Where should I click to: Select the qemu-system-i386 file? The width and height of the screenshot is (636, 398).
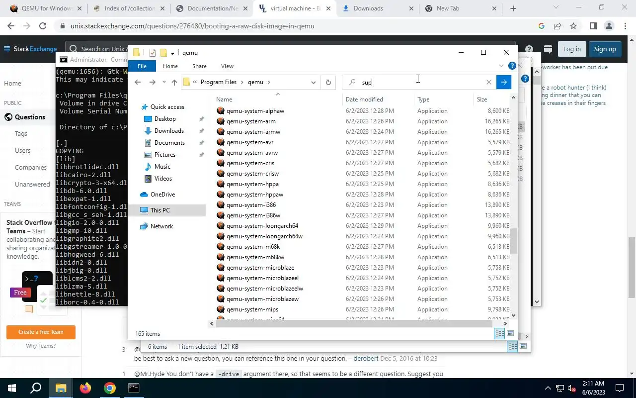[251, 205]
